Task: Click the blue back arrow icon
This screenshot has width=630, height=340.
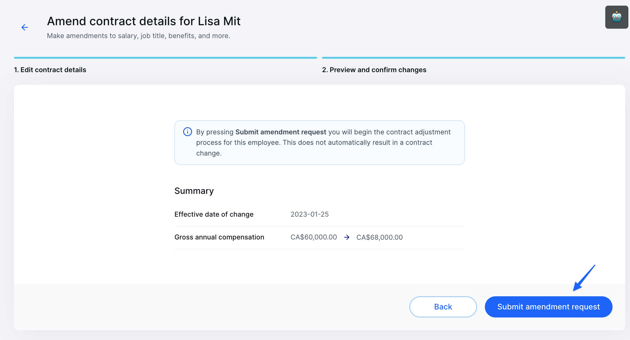Action: (25, 27)
